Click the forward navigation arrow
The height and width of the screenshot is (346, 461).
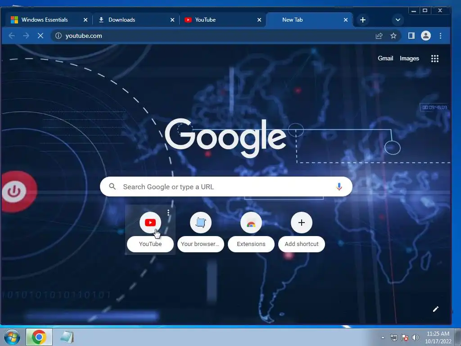(26, 36)
